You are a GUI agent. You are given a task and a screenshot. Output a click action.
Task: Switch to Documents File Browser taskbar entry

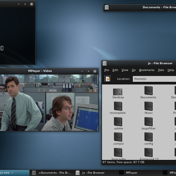click(x=52, y=173)
